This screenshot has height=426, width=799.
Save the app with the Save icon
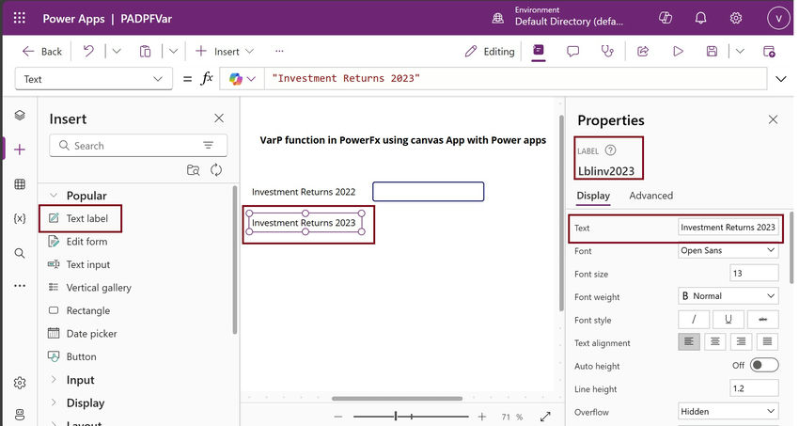point(712,52)
